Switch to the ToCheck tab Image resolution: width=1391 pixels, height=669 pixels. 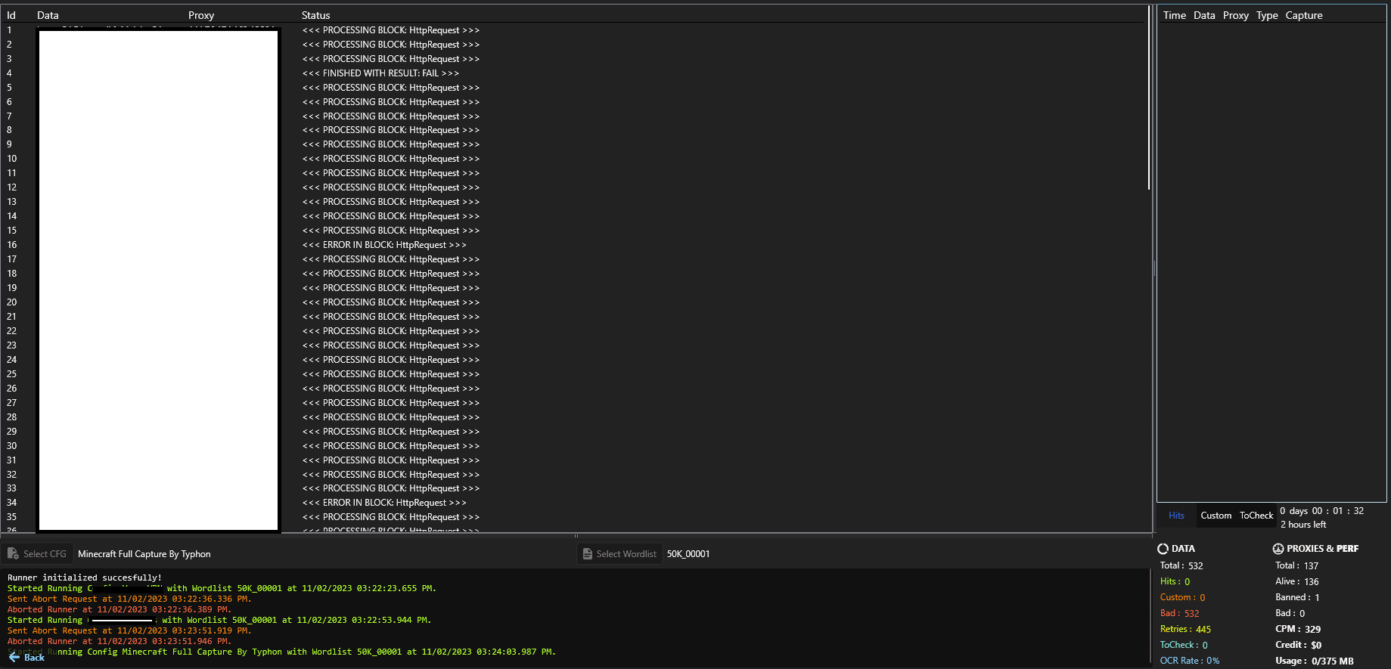pyautogui.click(x=1256, y=516)
